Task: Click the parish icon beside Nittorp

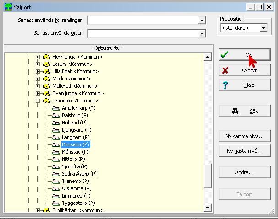Action: pyautogui.click(x=56, y=159)
